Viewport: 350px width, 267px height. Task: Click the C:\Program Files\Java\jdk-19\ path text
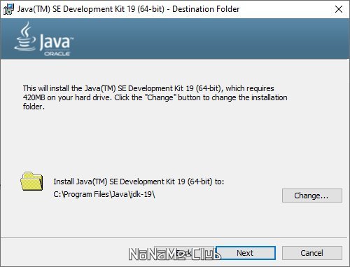coord(104,194)
